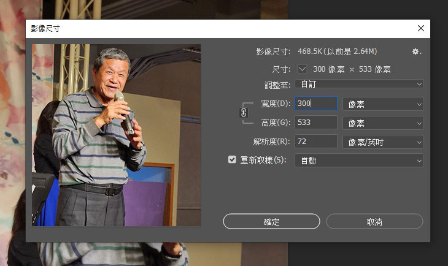Open the 尺寸 unit dropdown arrow
Screen dimensions: 448x266
click(x=302, y=69)
